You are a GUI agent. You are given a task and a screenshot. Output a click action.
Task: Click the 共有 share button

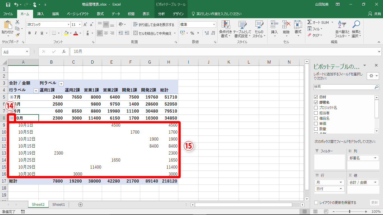(x=374, y=14)
